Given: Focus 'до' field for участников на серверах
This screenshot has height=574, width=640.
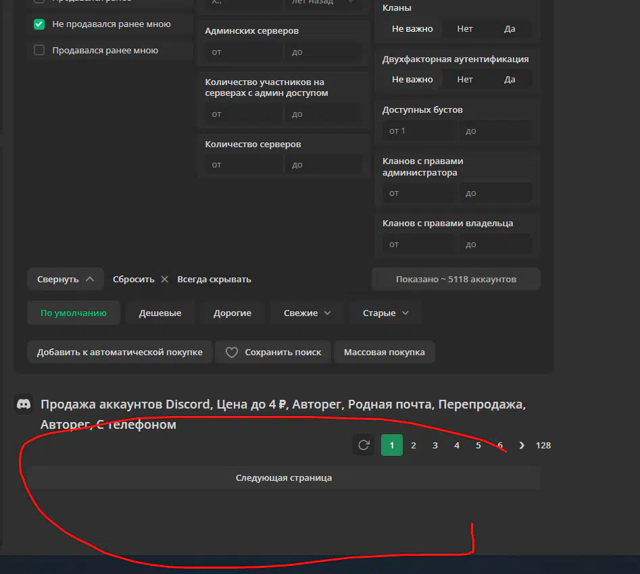Looking at the screenshot, I should tap(324, 114).
